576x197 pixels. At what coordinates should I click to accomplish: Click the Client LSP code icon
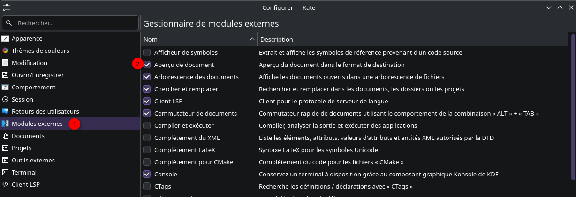[5, 185]
